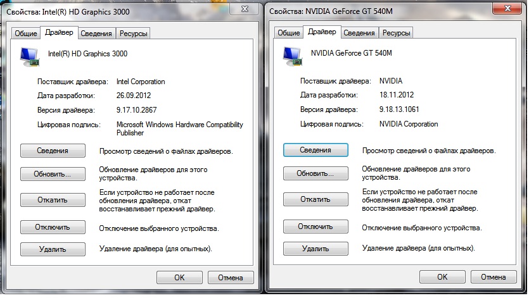Viewport: 529px width, 298px height.
Task: Click Удалить in the Intel window
Action: point(53,249)
